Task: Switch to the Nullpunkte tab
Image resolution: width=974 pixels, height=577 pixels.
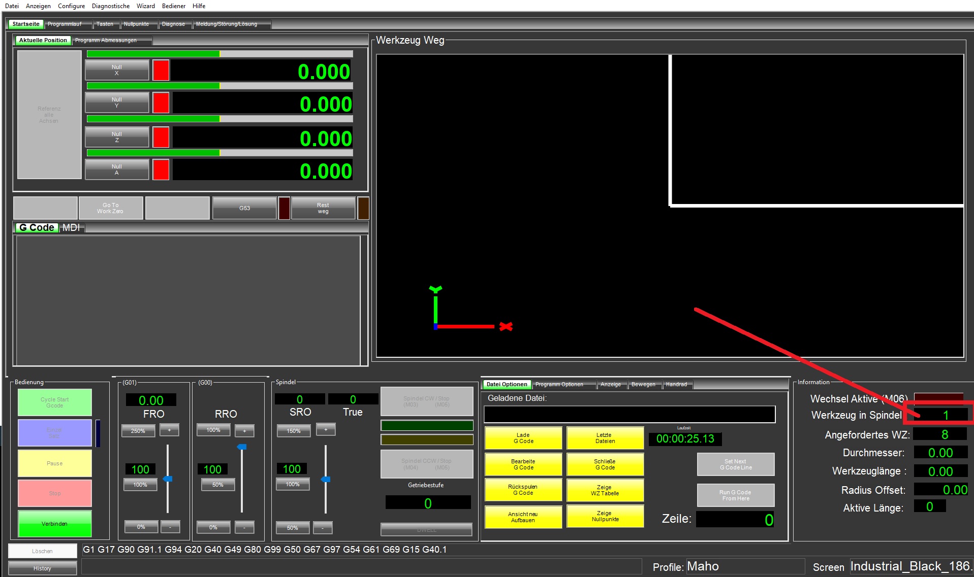Action: (x=136, y=24)
